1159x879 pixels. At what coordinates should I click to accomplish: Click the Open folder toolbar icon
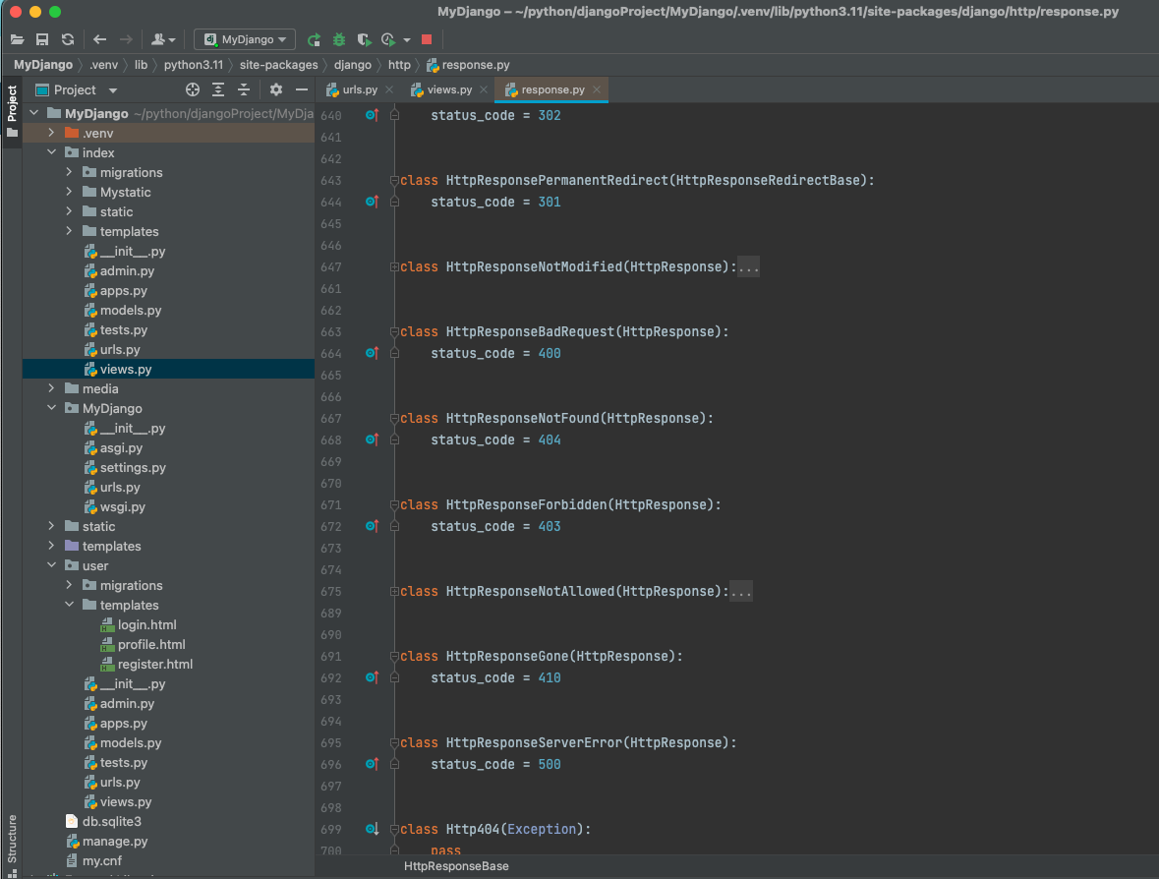click(17, 39)
